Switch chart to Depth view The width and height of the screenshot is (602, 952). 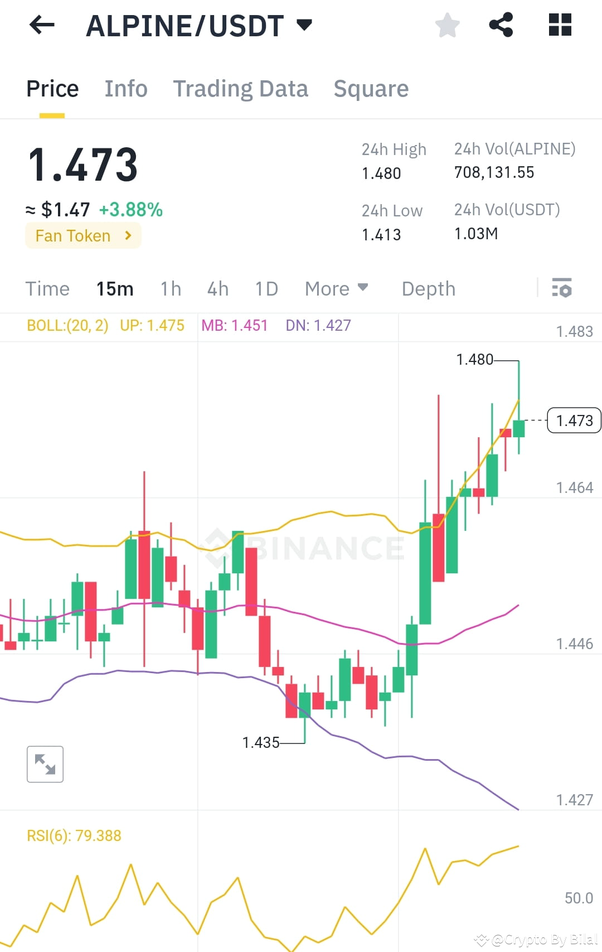428,288
